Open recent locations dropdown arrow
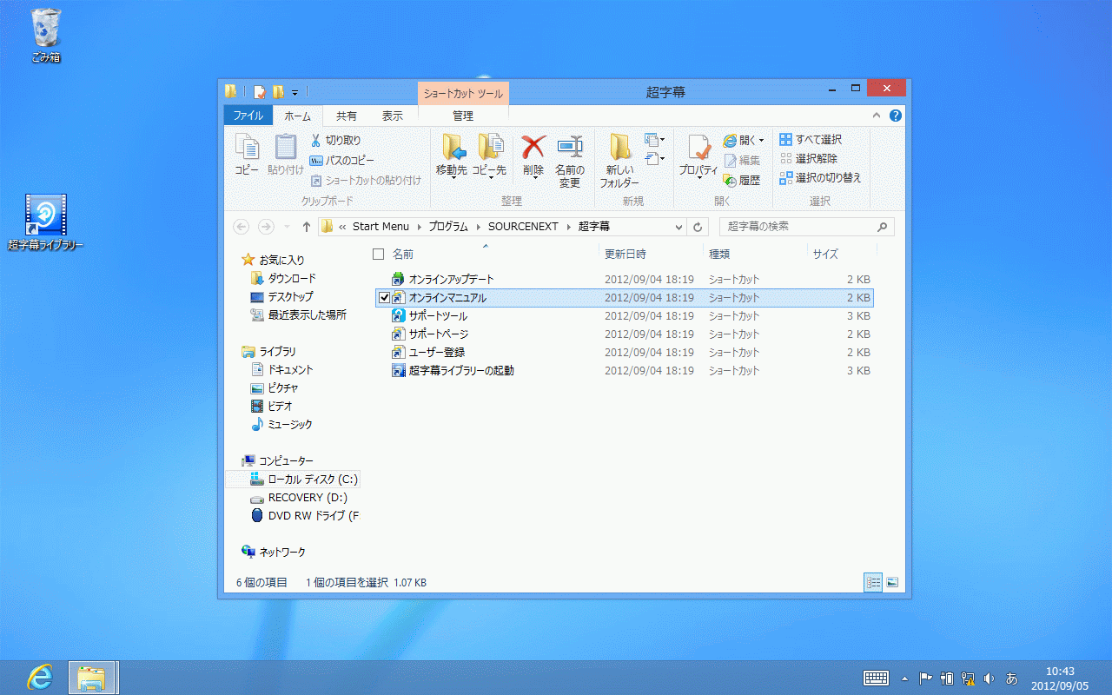Image resolution: width=1112 pixels, height=695 pixels. [x=287, y=227]
